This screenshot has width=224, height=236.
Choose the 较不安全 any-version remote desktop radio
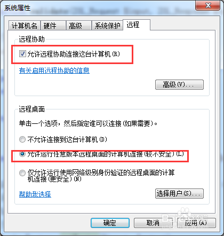pyautogui.click(x=22, y=154)
